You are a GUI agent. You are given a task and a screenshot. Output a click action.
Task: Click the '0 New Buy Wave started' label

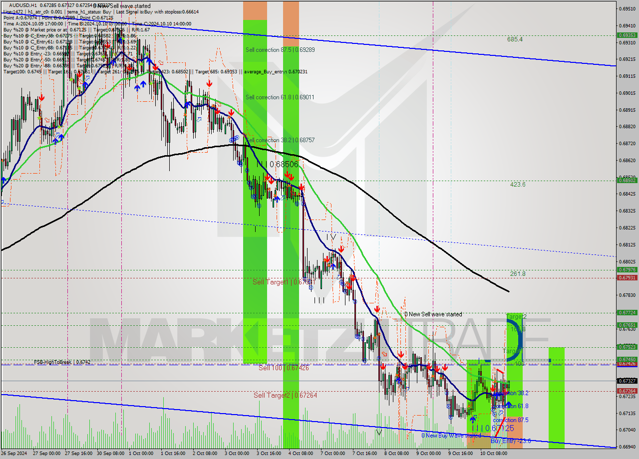point(451,436)
